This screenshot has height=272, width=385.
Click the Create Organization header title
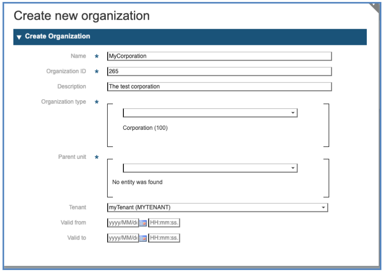coord(57,36)
